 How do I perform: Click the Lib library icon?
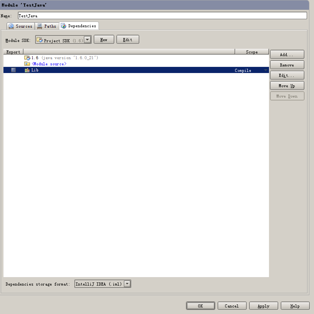coord(27,70)
